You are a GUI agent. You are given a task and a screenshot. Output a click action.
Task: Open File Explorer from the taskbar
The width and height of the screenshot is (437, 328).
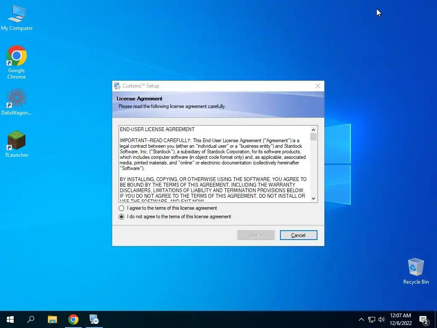click(52, 319)
